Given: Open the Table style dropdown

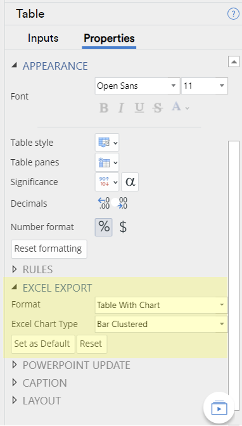Looking at the screenshot, I should click(x=107, y=143).
